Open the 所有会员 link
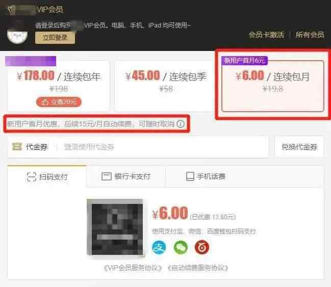The width and height of the screenshot is (331, 287). pos(310,35)
